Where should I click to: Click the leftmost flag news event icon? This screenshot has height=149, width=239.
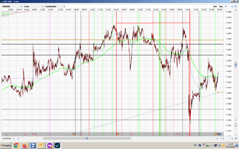(6, 134)
